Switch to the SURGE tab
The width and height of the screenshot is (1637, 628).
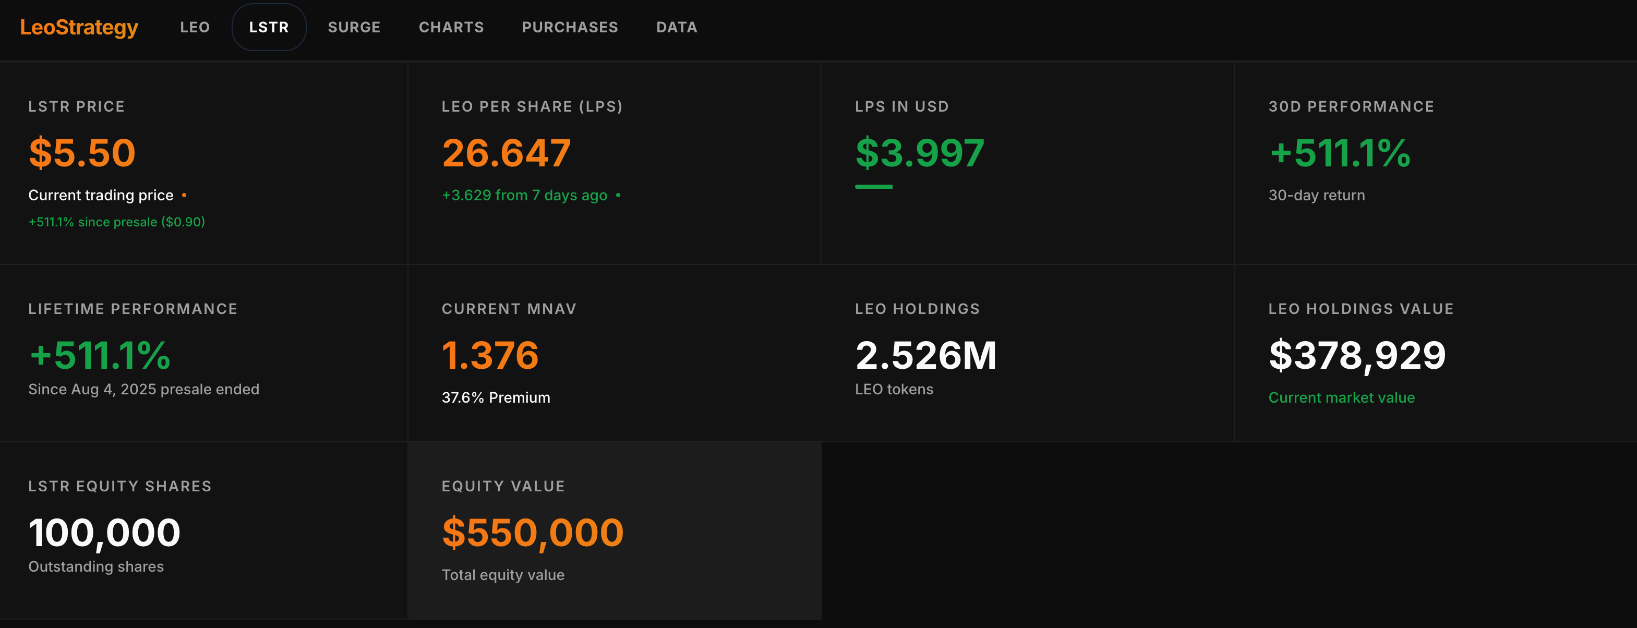pyautogui.click(x=354, y=27)
